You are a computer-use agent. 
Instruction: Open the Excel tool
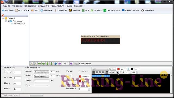[x=85, y=10]
